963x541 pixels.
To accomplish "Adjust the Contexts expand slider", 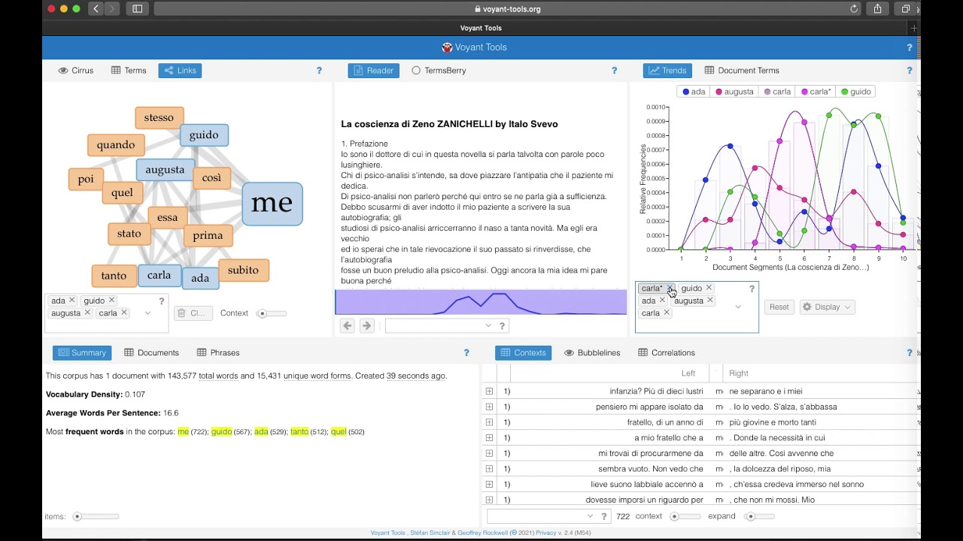I will click(x=758, y=516).
